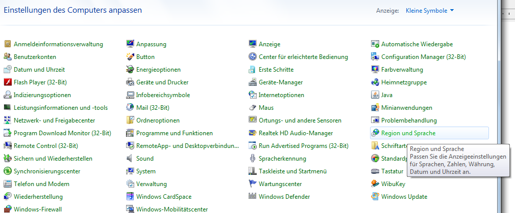Click the Anpassung monitor icon
515x213 pixels.
130,44
